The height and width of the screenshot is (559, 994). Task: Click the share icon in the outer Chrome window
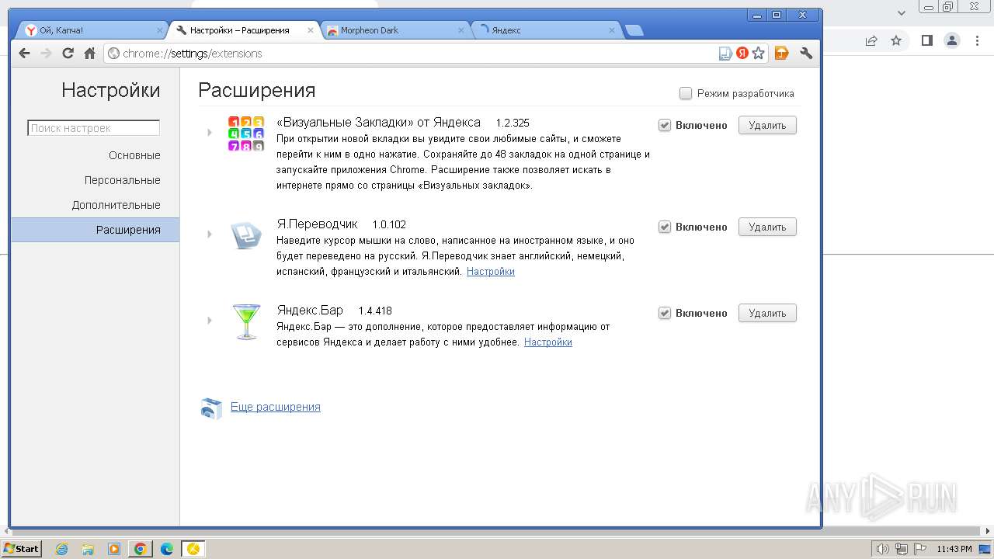pyautogui.click(x=871, y=40)
